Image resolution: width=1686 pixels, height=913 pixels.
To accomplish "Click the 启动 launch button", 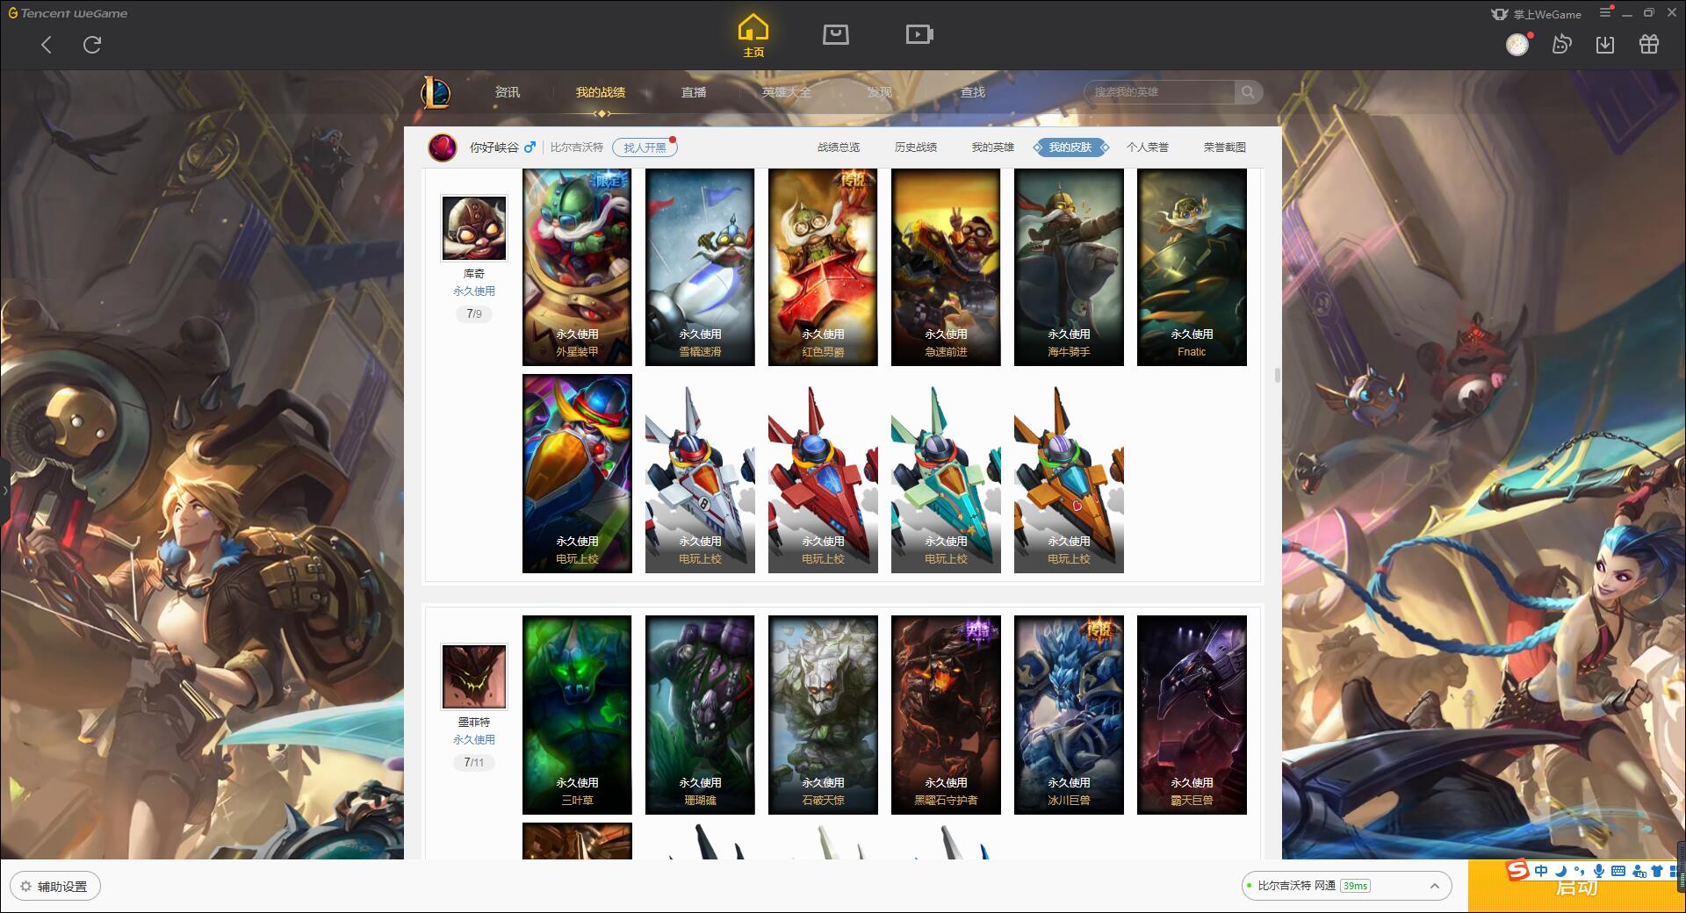I will pyautogui.click(x=1576, y=888).
